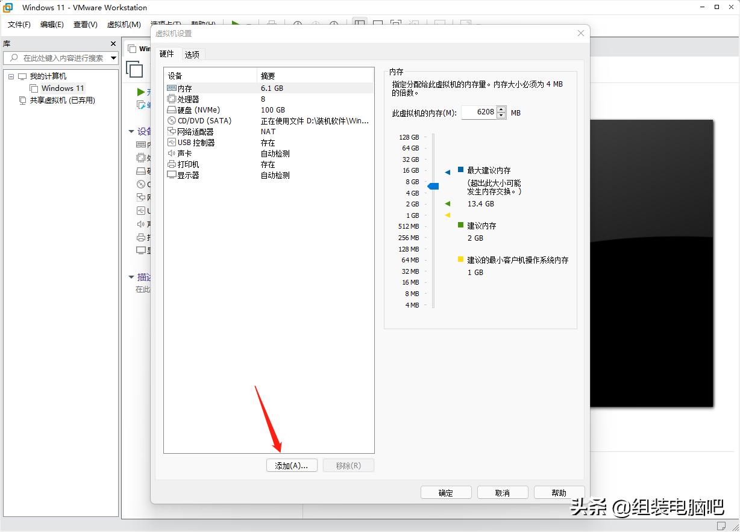Image resolution: width=740 pixels, height=532 pixels.
Task: Collapse the 设备 section in sidebar
Action: tap(131, 131)
